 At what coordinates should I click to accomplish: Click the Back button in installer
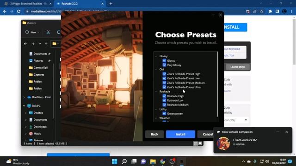click(x=154, y=134)
